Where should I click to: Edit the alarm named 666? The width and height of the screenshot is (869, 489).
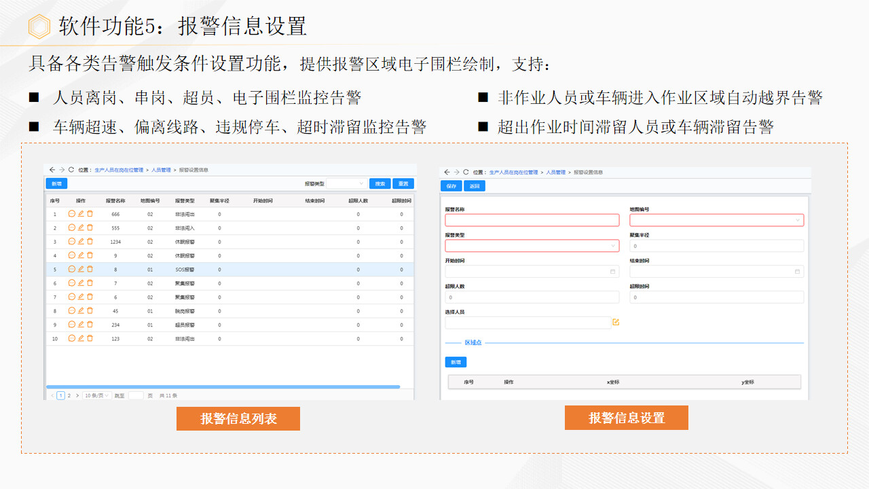tap(81, 214)
